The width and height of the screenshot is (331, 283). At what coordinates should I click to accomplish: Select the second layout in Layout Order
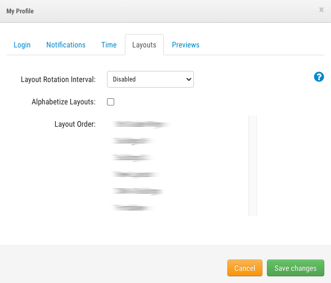point(133,141)
